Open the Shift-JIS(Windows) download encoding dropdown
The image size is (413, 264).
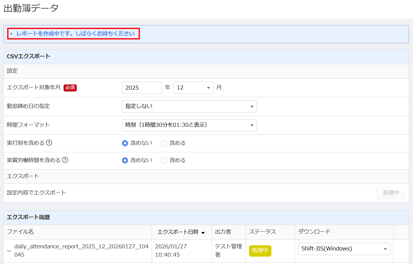[344, 249]
